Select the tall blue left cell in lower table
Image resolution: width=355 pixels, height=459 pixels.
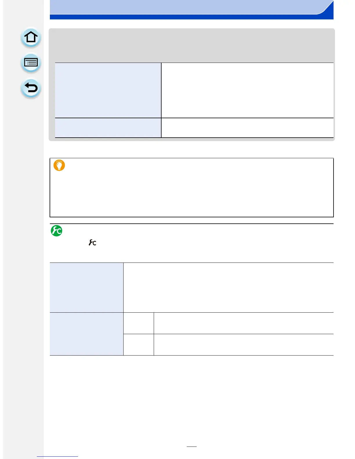coord(86,287)
